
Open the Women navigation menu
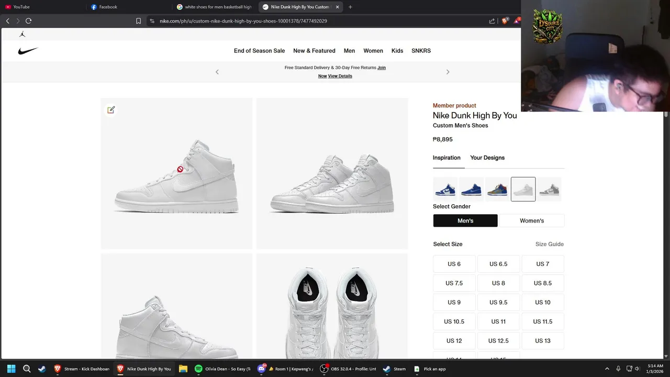tap(373, 51)
